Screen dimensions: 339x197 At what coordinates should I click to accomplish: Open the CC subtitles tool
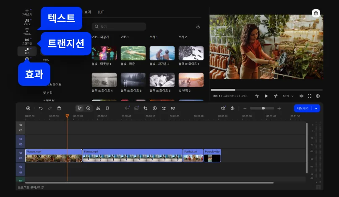[136, 108]
